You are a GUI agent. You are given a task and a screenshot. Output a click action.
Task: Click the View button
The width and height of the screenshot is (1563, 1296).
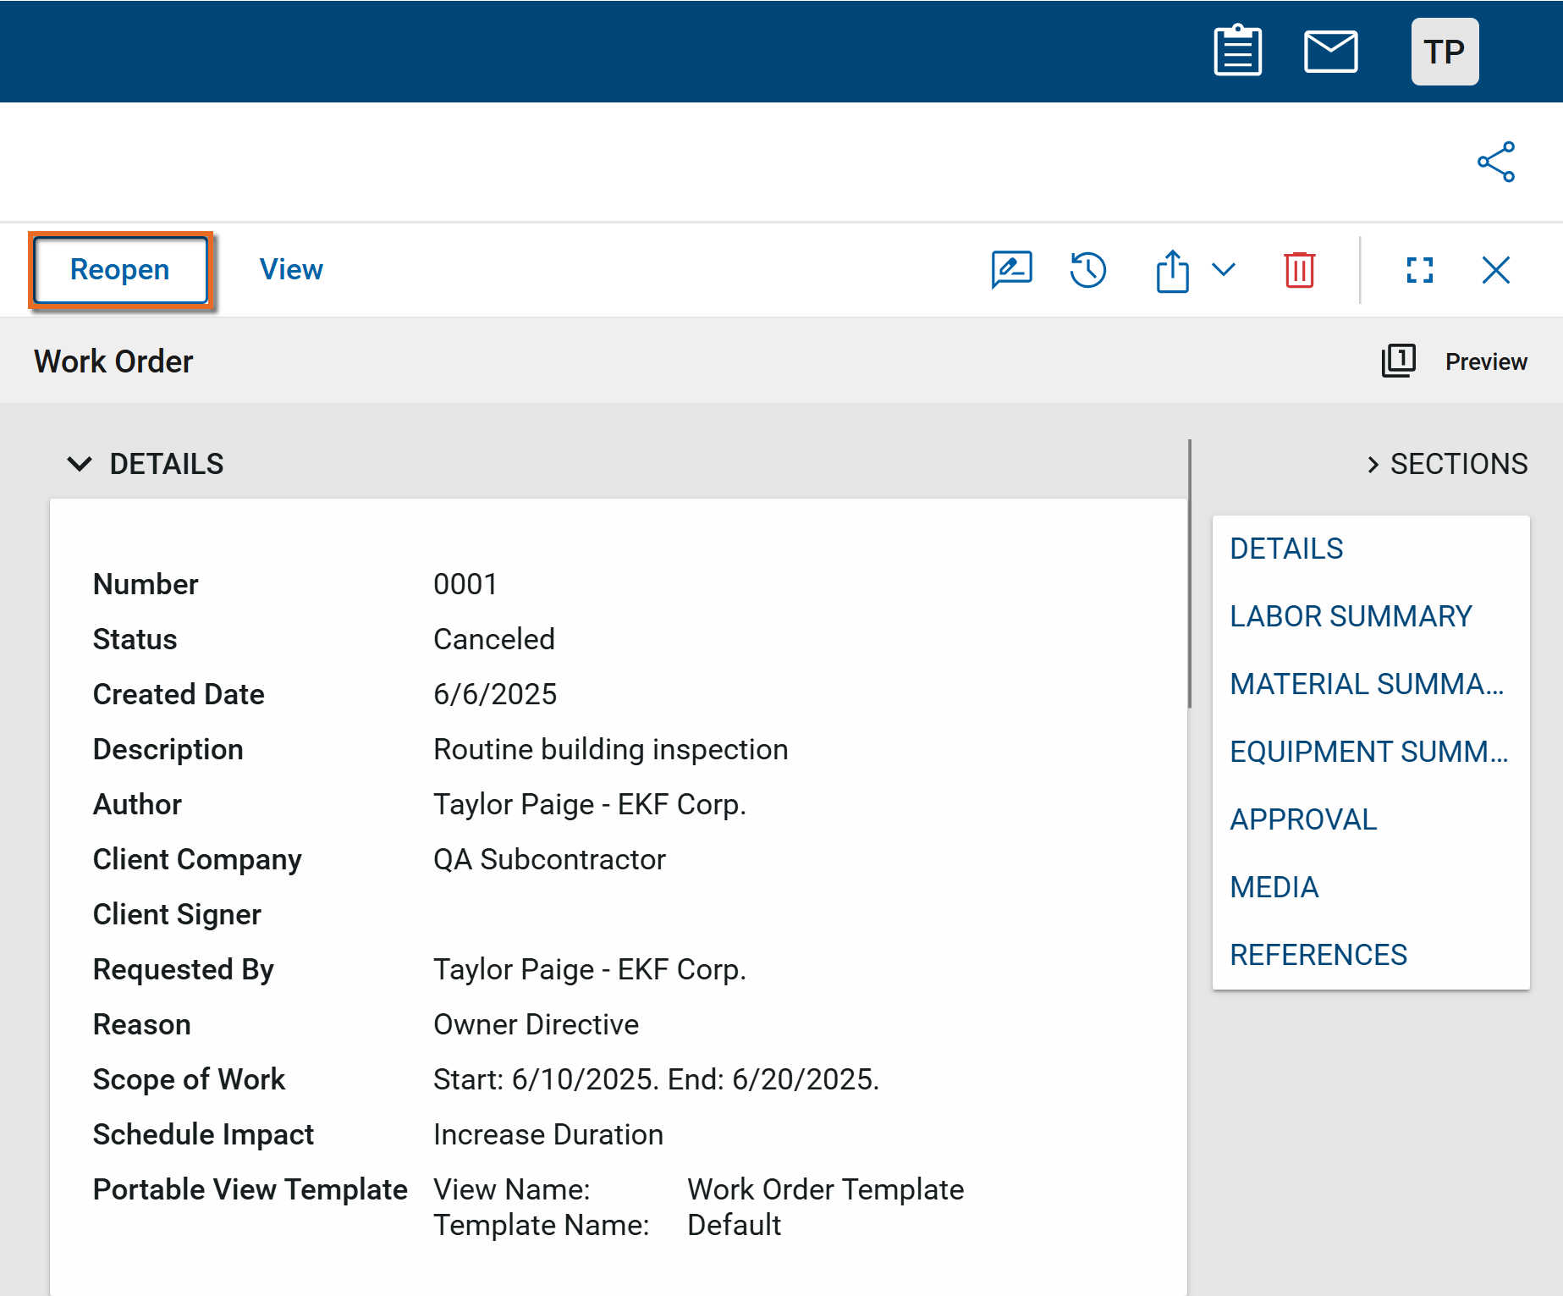290,270
